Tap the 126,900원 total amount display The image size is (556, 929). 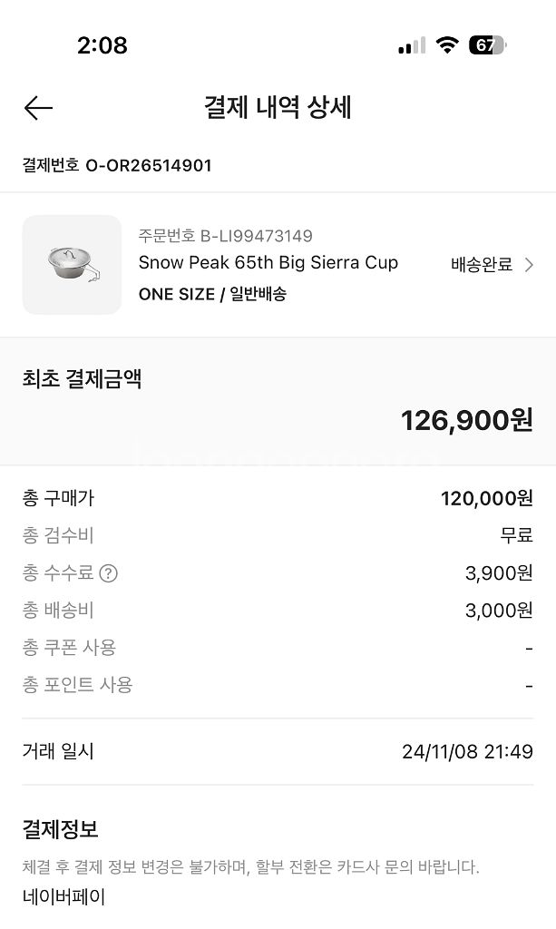(465, 420)
